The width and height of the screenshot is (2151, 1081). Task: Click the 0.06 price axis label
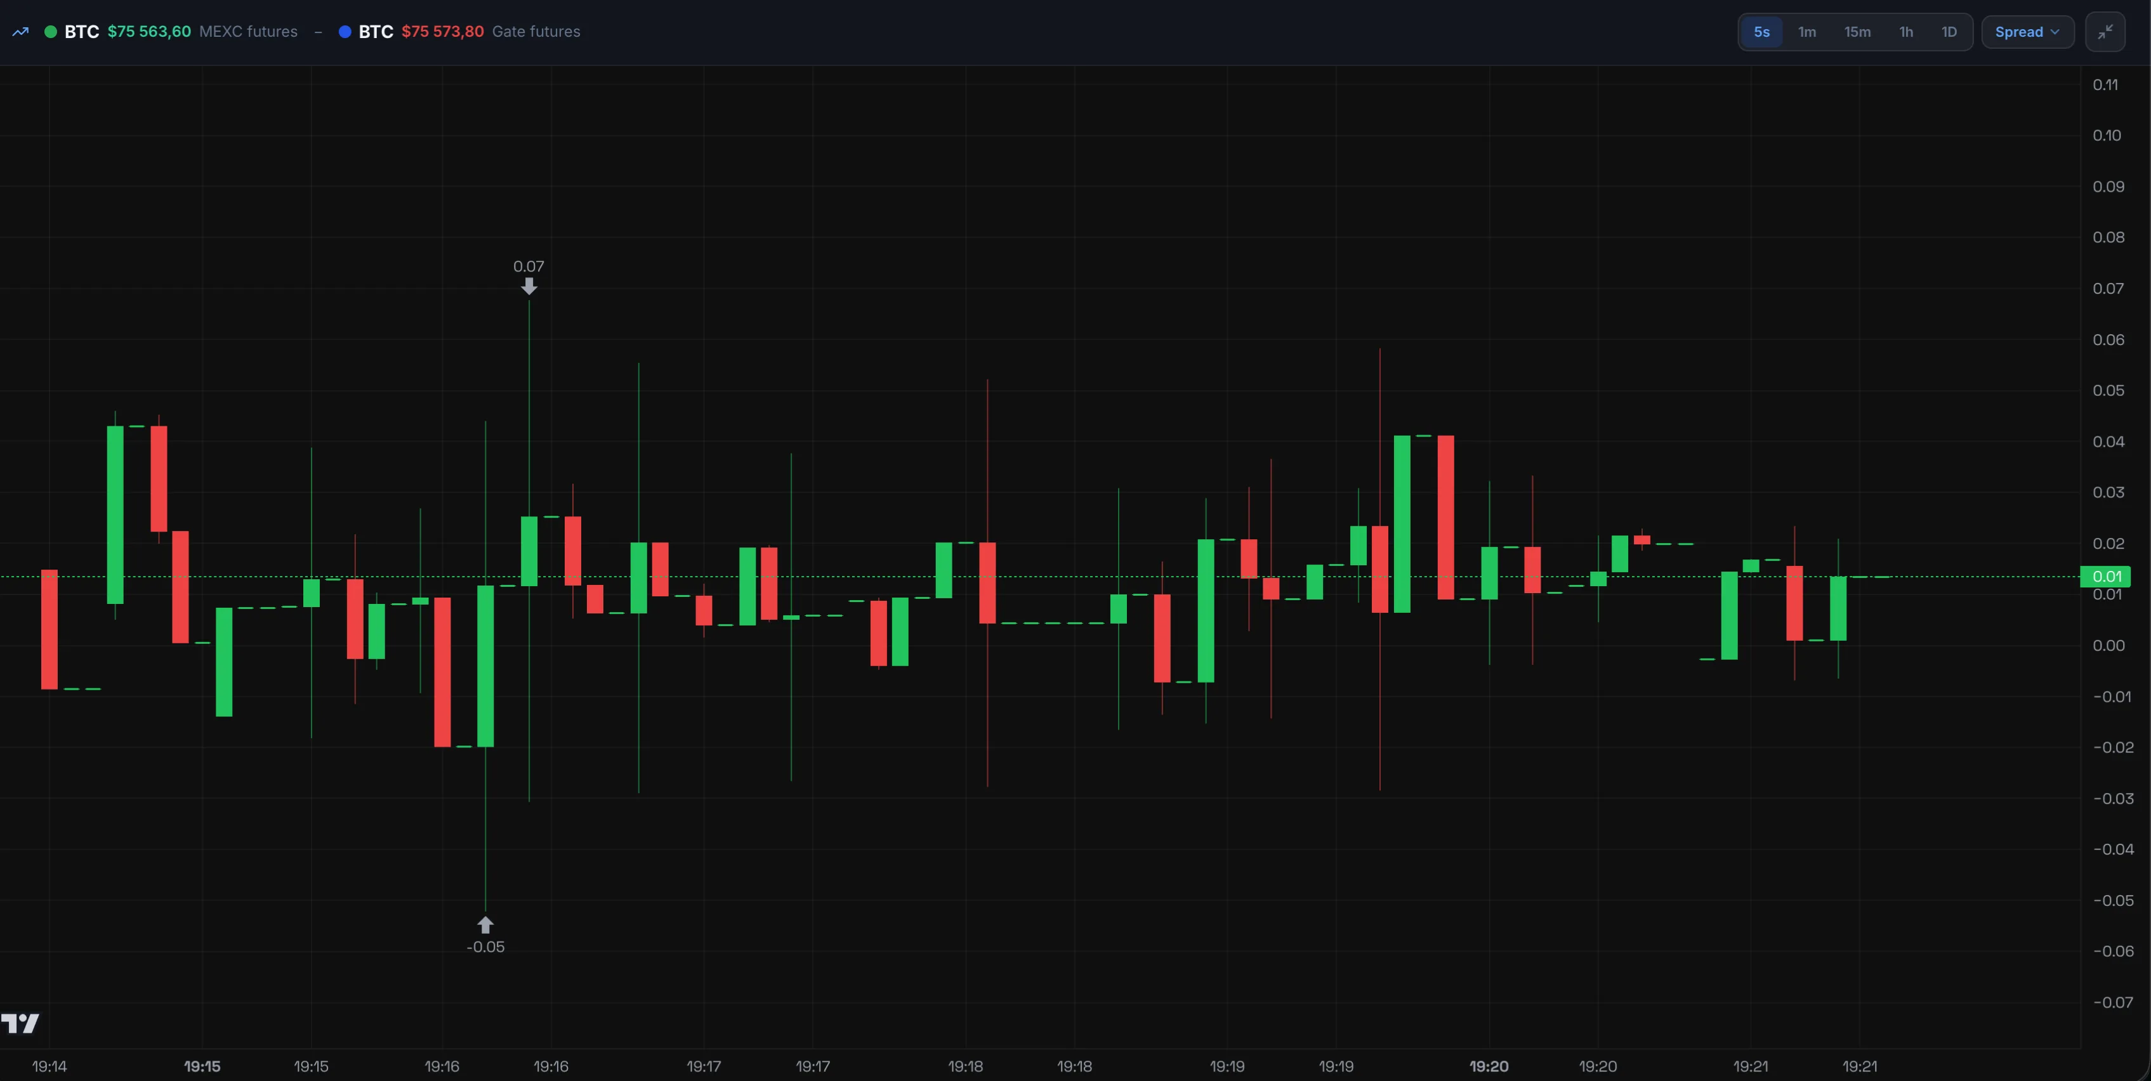tap(2108, 339)
